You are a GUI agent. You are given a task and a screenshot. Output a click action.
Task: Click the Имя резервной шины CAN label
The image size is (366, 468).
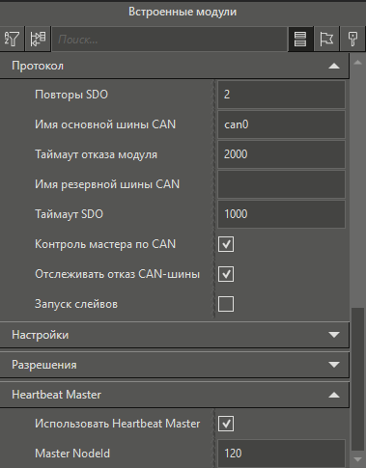[x=107, y=184]
